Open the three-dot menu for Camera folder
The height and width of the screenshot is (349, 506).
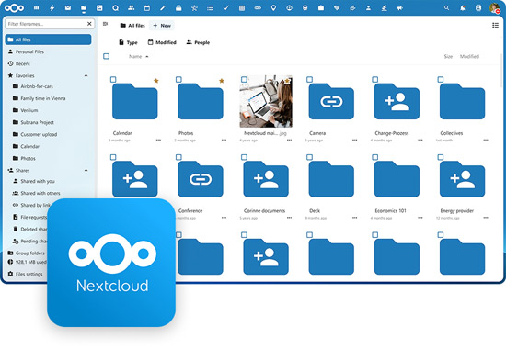[354, 140]
